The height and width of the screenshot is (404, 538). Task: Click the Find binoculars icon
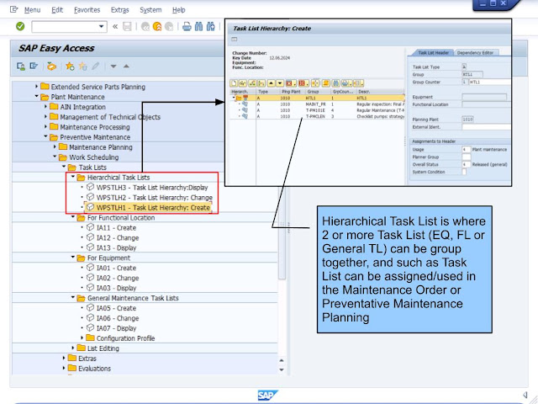click(198, 26)
